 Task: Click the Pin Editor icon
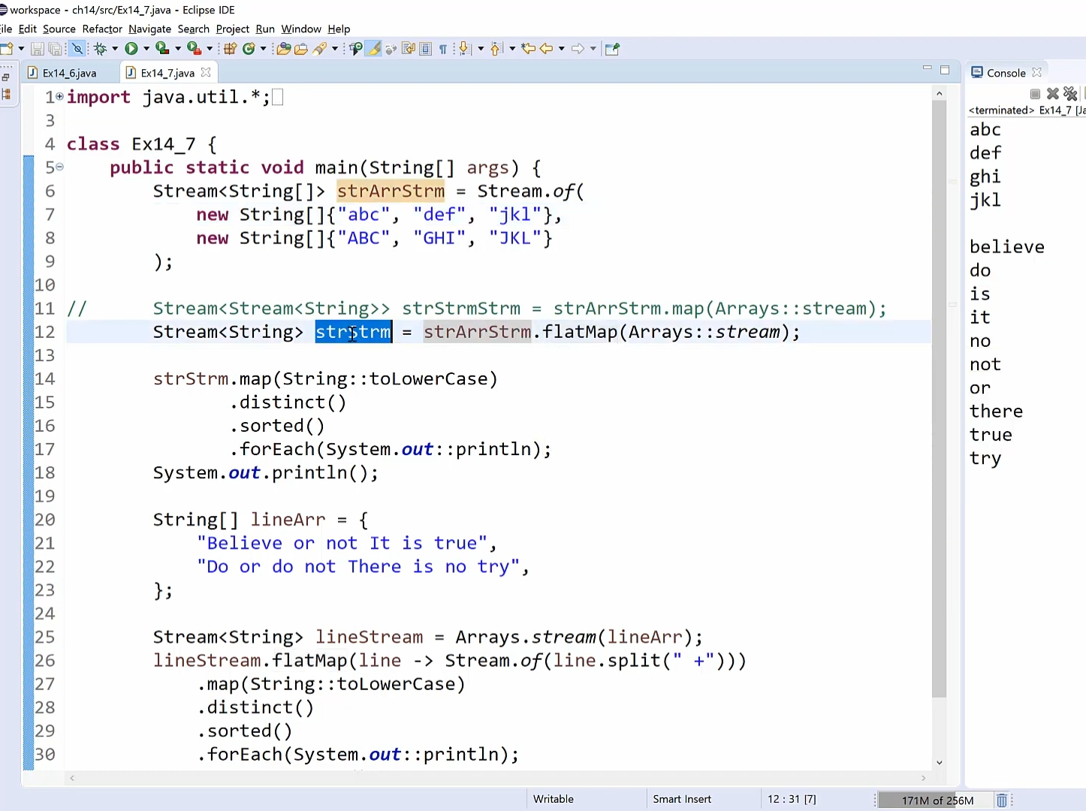[612, 49]
